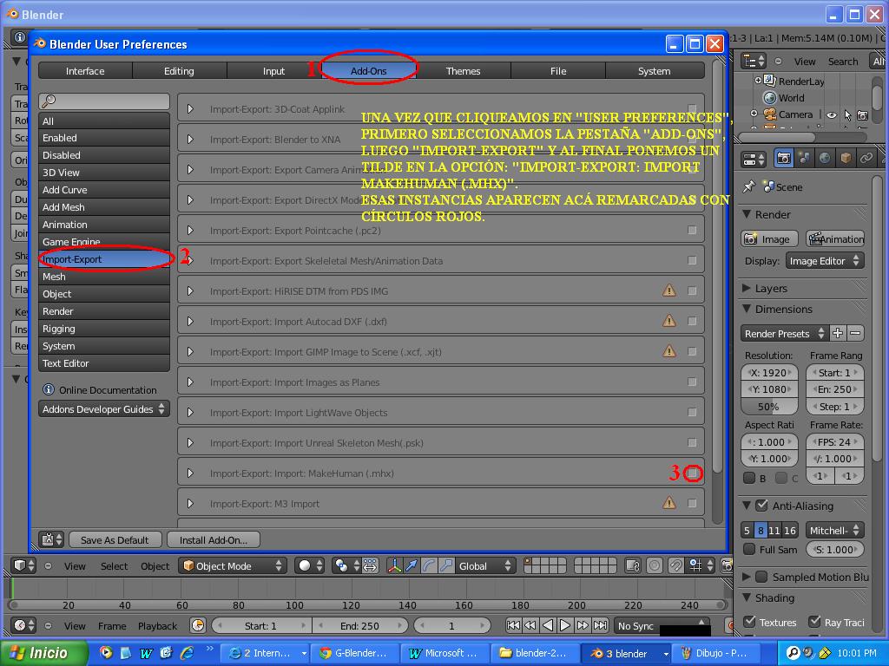Expand the RenderLayers outliner item
This screenshot has height=666, width=889.
pyautogui.click(x=757, y=81)
